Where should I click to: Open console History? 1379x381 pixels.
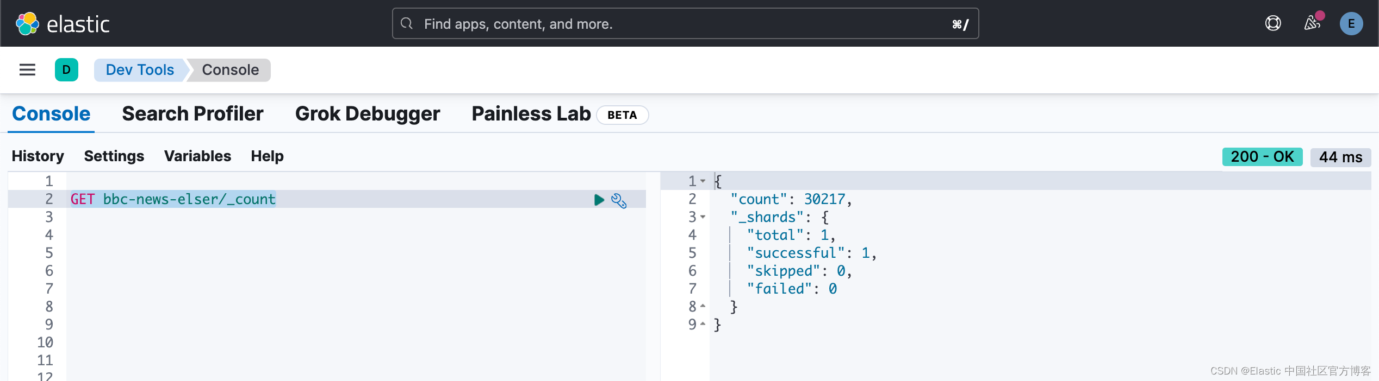38,156
